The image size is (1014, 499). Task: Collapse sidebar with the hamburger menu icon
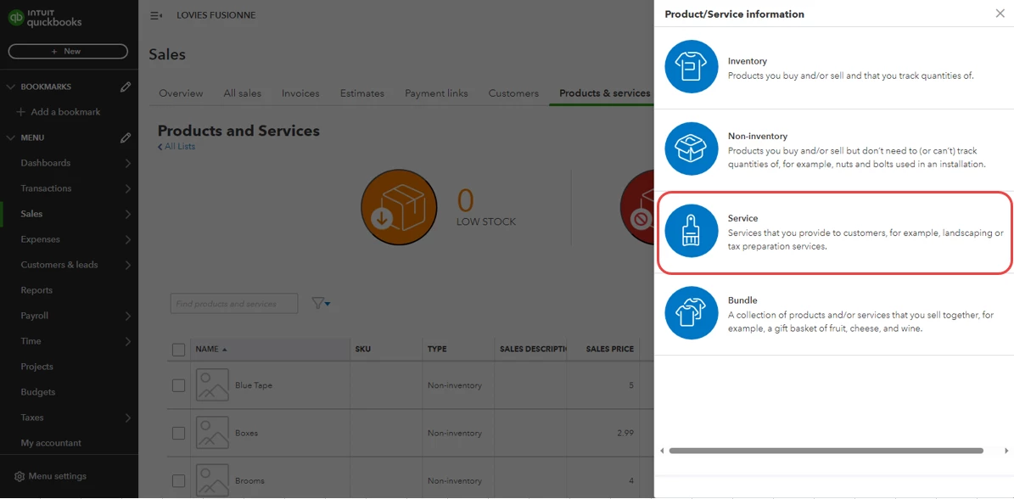pos(156,15)
